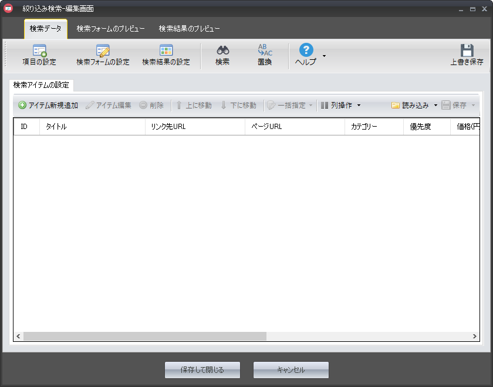The width and height of the screenshot is (493, 387).
Task: Switch to 検索結果のプレビュー tab
Action: click(x=189, y=29)
